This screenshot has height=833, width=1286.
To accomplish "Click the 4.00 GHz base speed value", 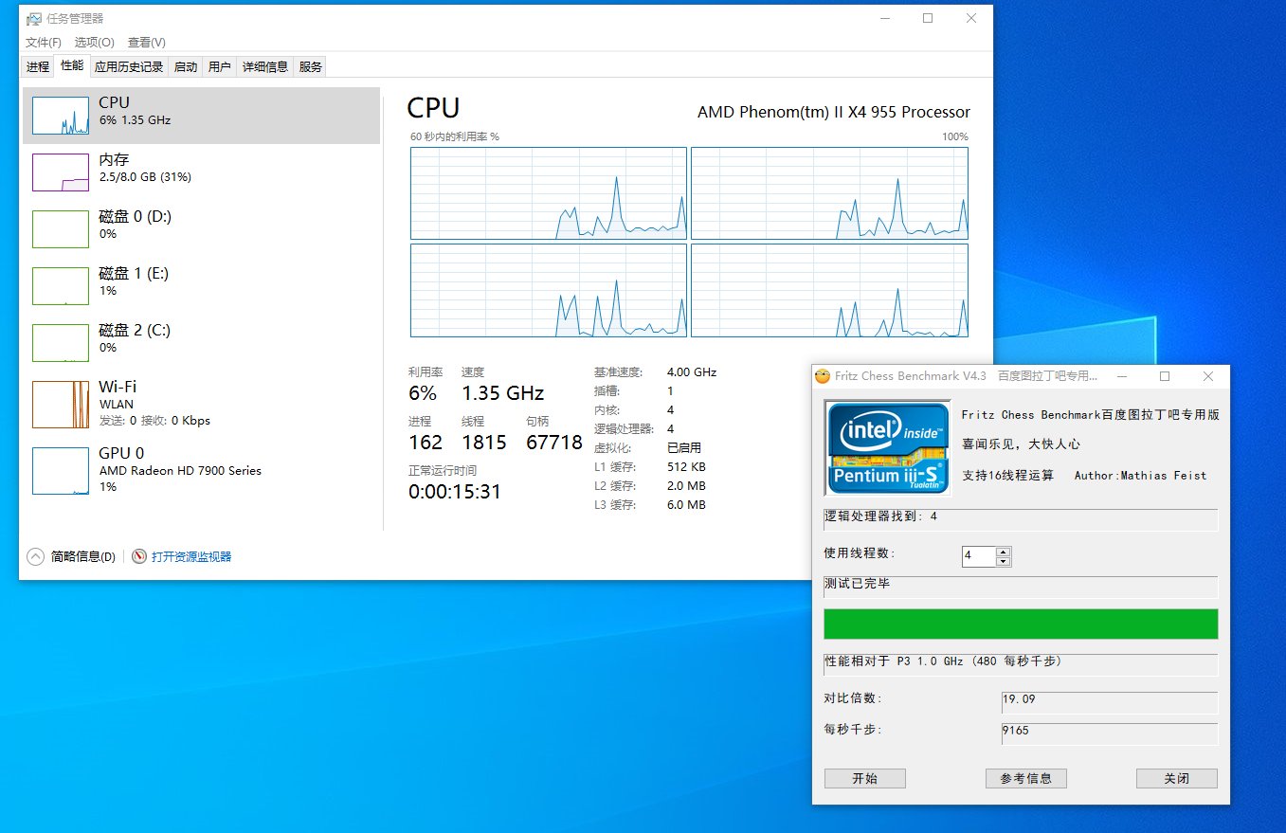I will [x=692, y=372].
